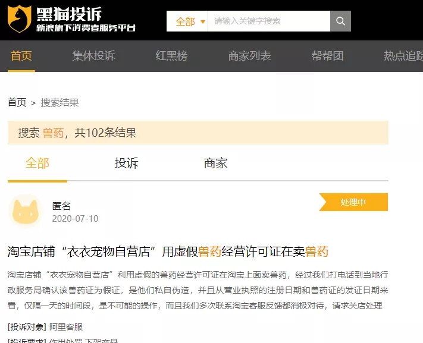Go to 集体投诉 navigation item
The width and height of the screenshot is (423, 343).
click(93, 56)
